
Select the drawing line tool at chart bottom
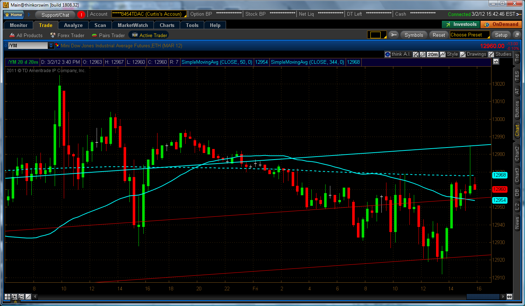28,297
